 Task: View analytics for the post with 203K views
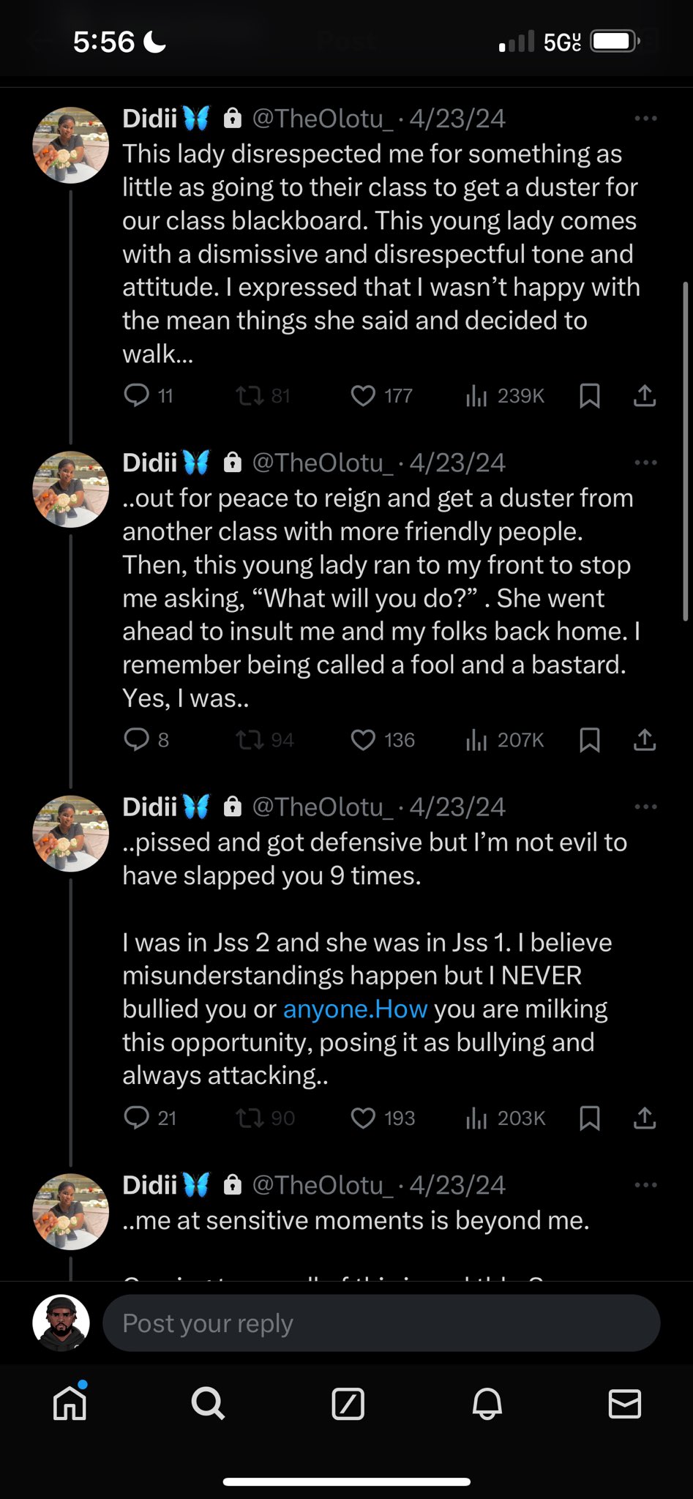pyautogui.click(x=506, y=1118)
